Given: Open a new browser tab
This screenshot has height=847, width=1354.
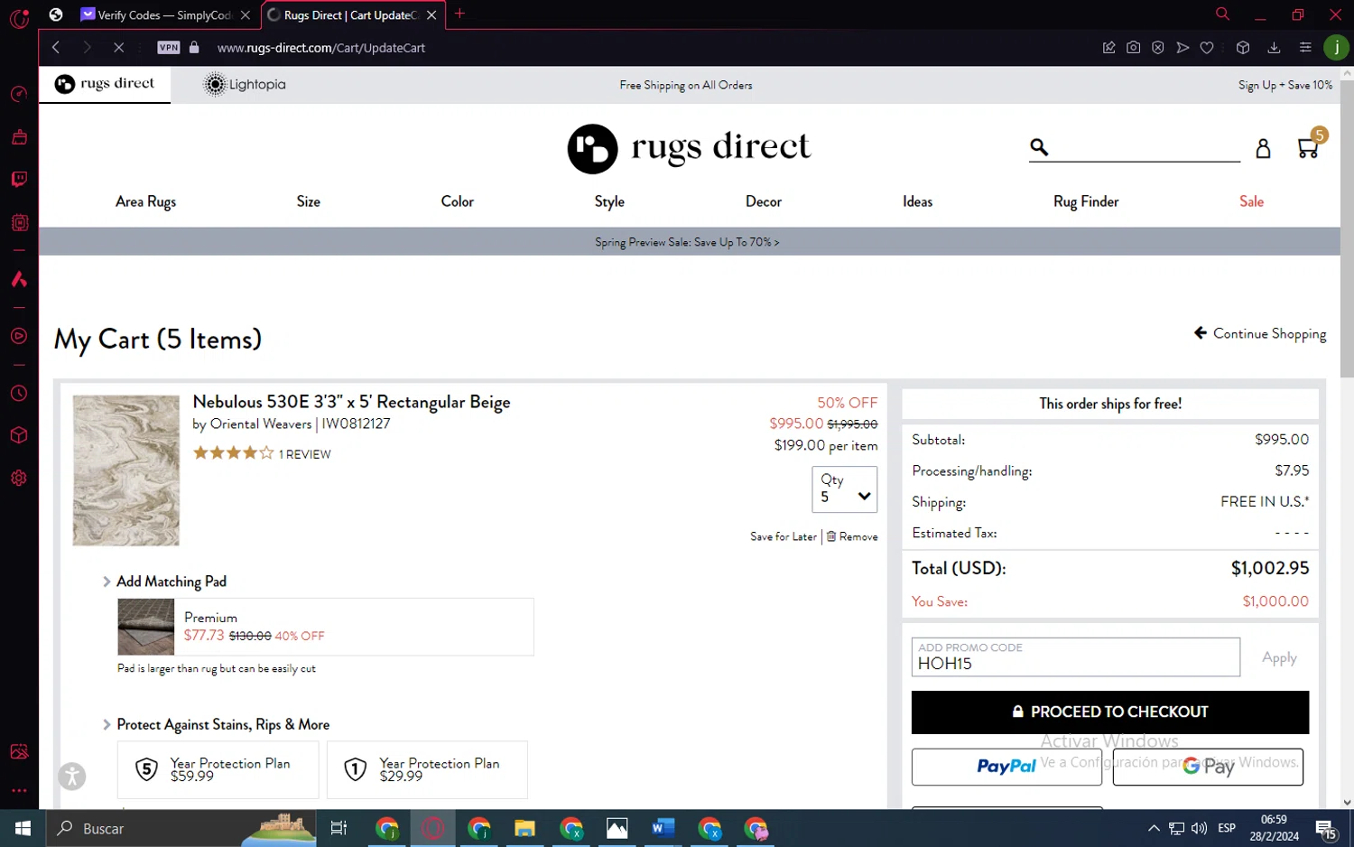Looking at the screenshot, I should 460,14.
